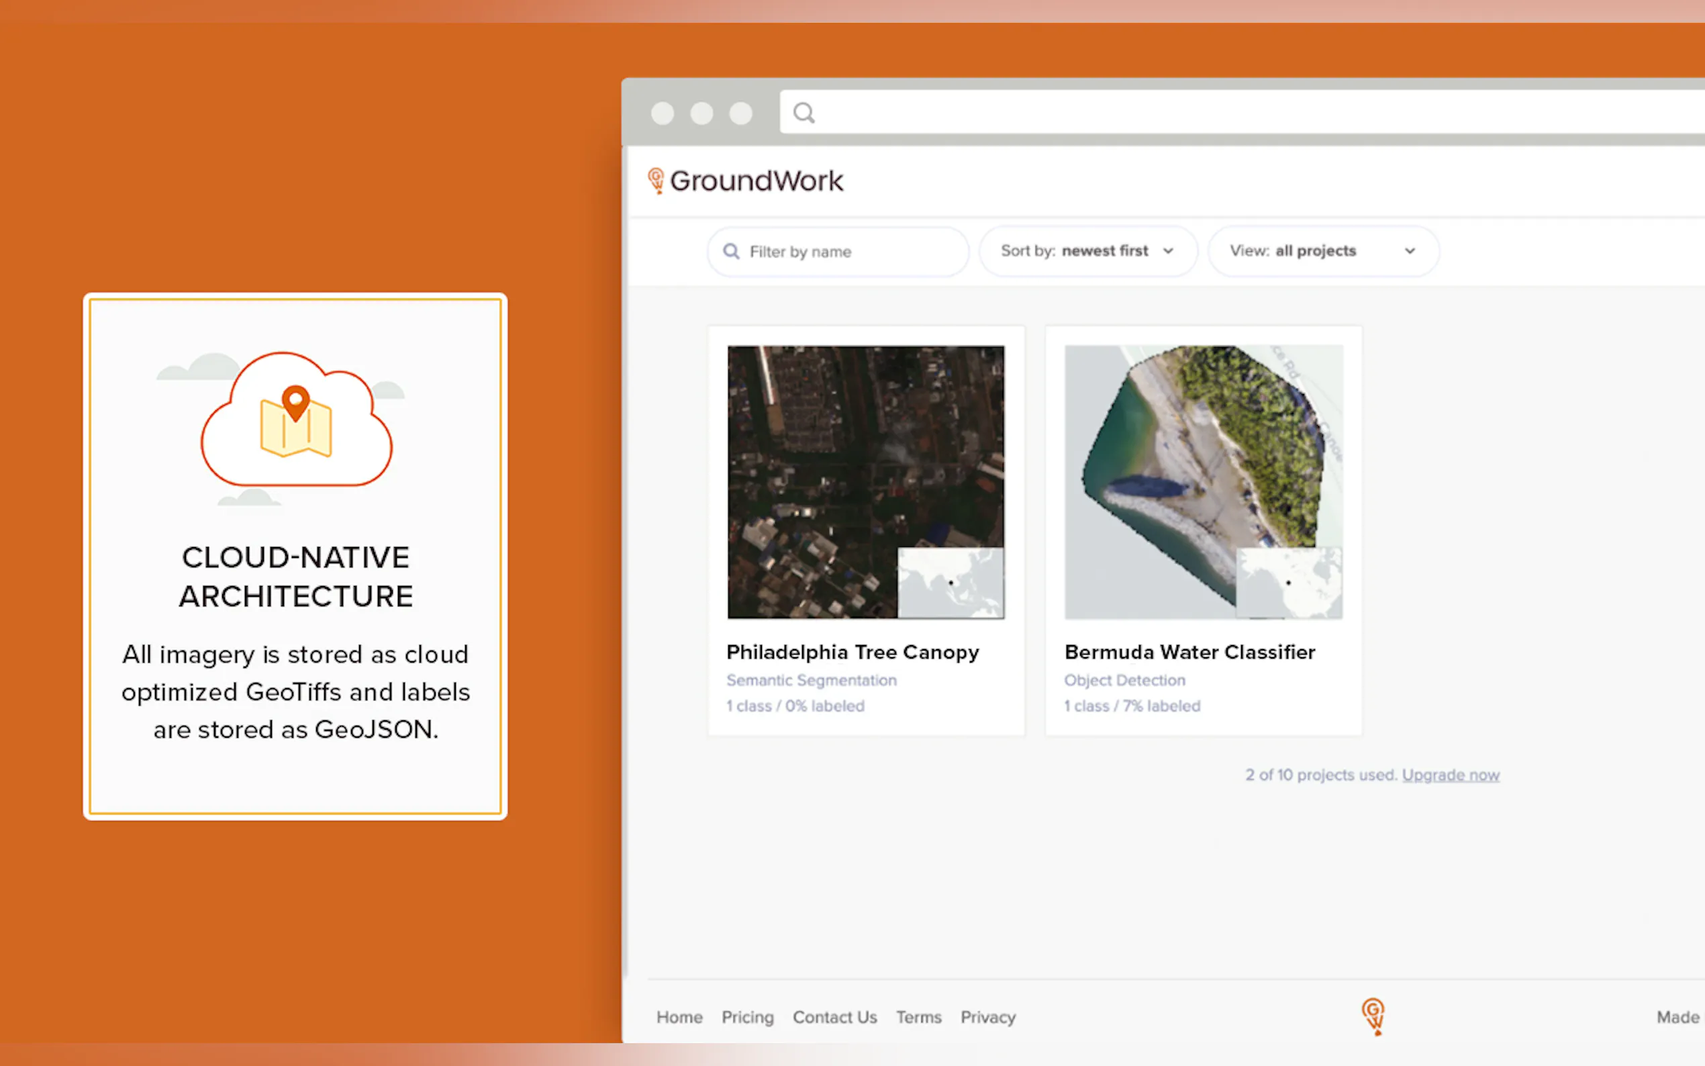This screenshot has height=1066, width=1705.
Task: Open the Privacy footer link
Action: (x=987, y=1018)
